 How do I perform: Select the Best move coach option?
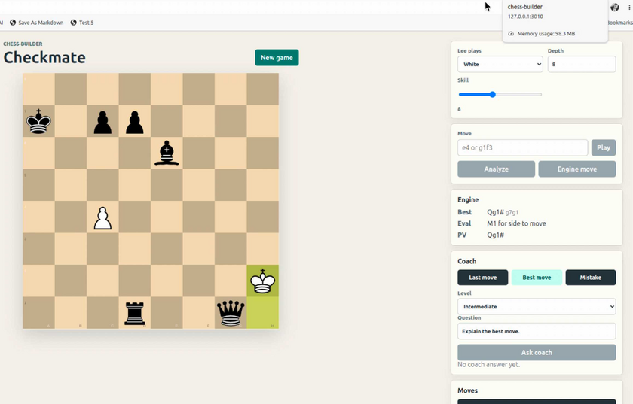[x=537, y=278]
